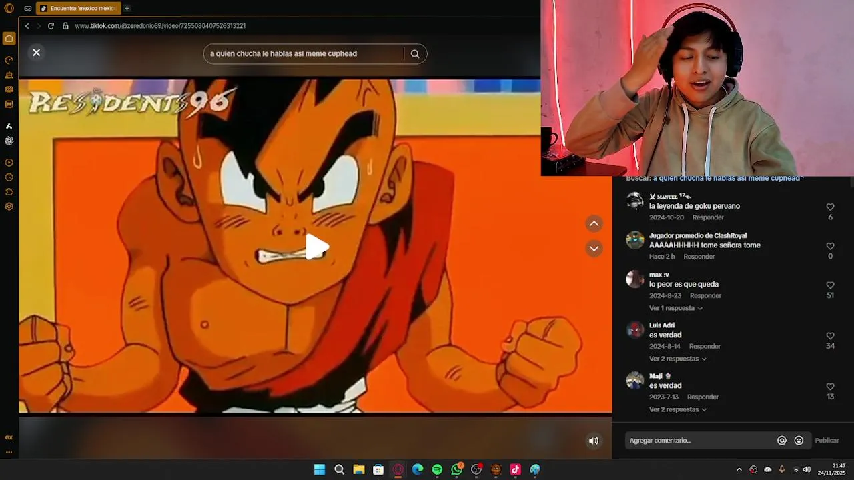Open the clock showing 21:47 24/11/2025
Viewport: 854px width, 480px height.
tap(832, 469)
